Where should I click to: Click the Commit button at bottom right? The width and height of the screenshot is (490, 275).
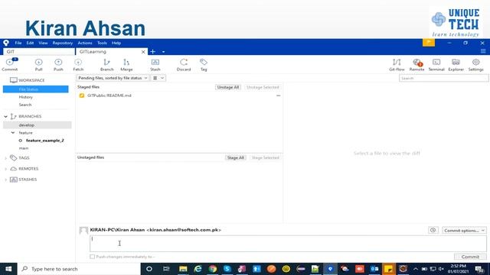(470, 257)
